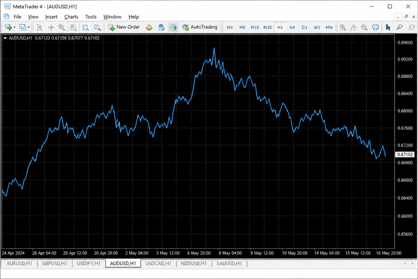Open the File menu
418x279 pixels.
coord(17,17)
